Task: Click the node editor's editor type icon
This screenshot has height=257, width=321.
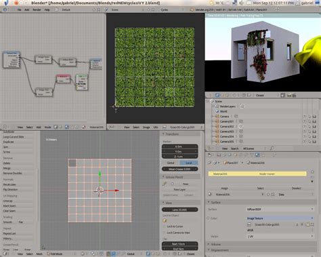Action: tap(5, 127)
